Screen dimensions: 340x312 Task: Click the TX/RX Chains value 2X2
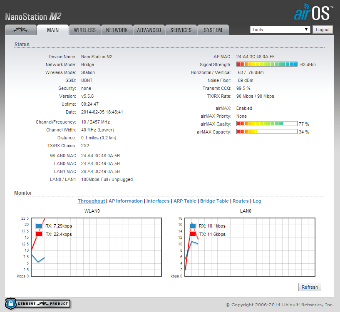(85, 146)
